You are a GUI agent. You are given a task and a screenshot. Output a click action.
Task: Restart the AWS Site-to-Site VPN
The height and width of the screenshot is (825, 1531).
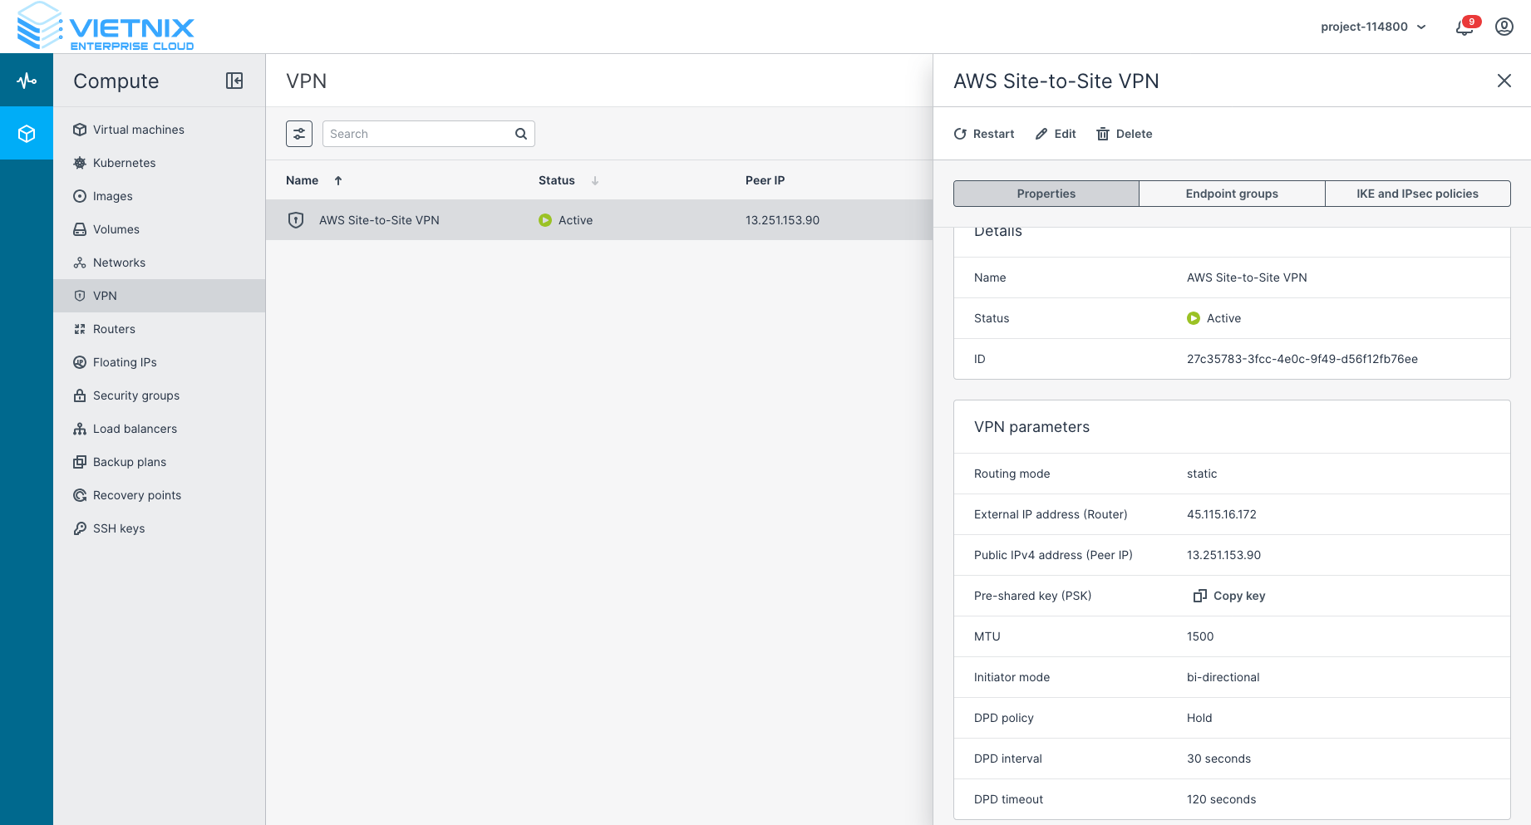click(x=983, y=134)
